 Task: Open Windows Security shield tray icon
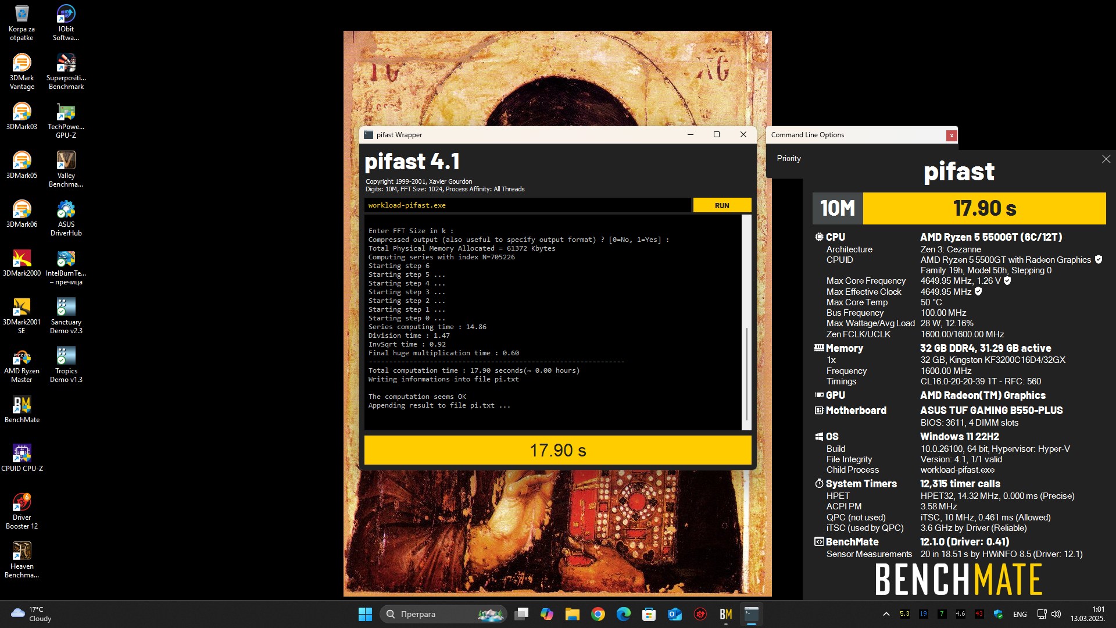pos(998,614)
